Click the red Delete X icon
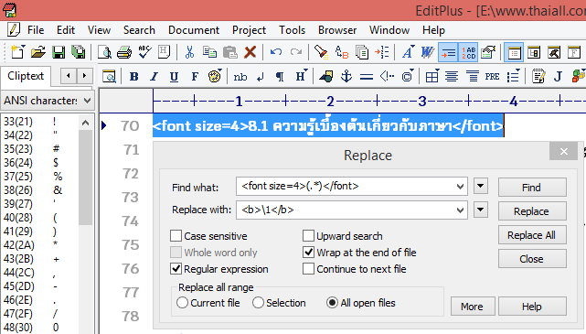586x334 pixels. (250, 52)
